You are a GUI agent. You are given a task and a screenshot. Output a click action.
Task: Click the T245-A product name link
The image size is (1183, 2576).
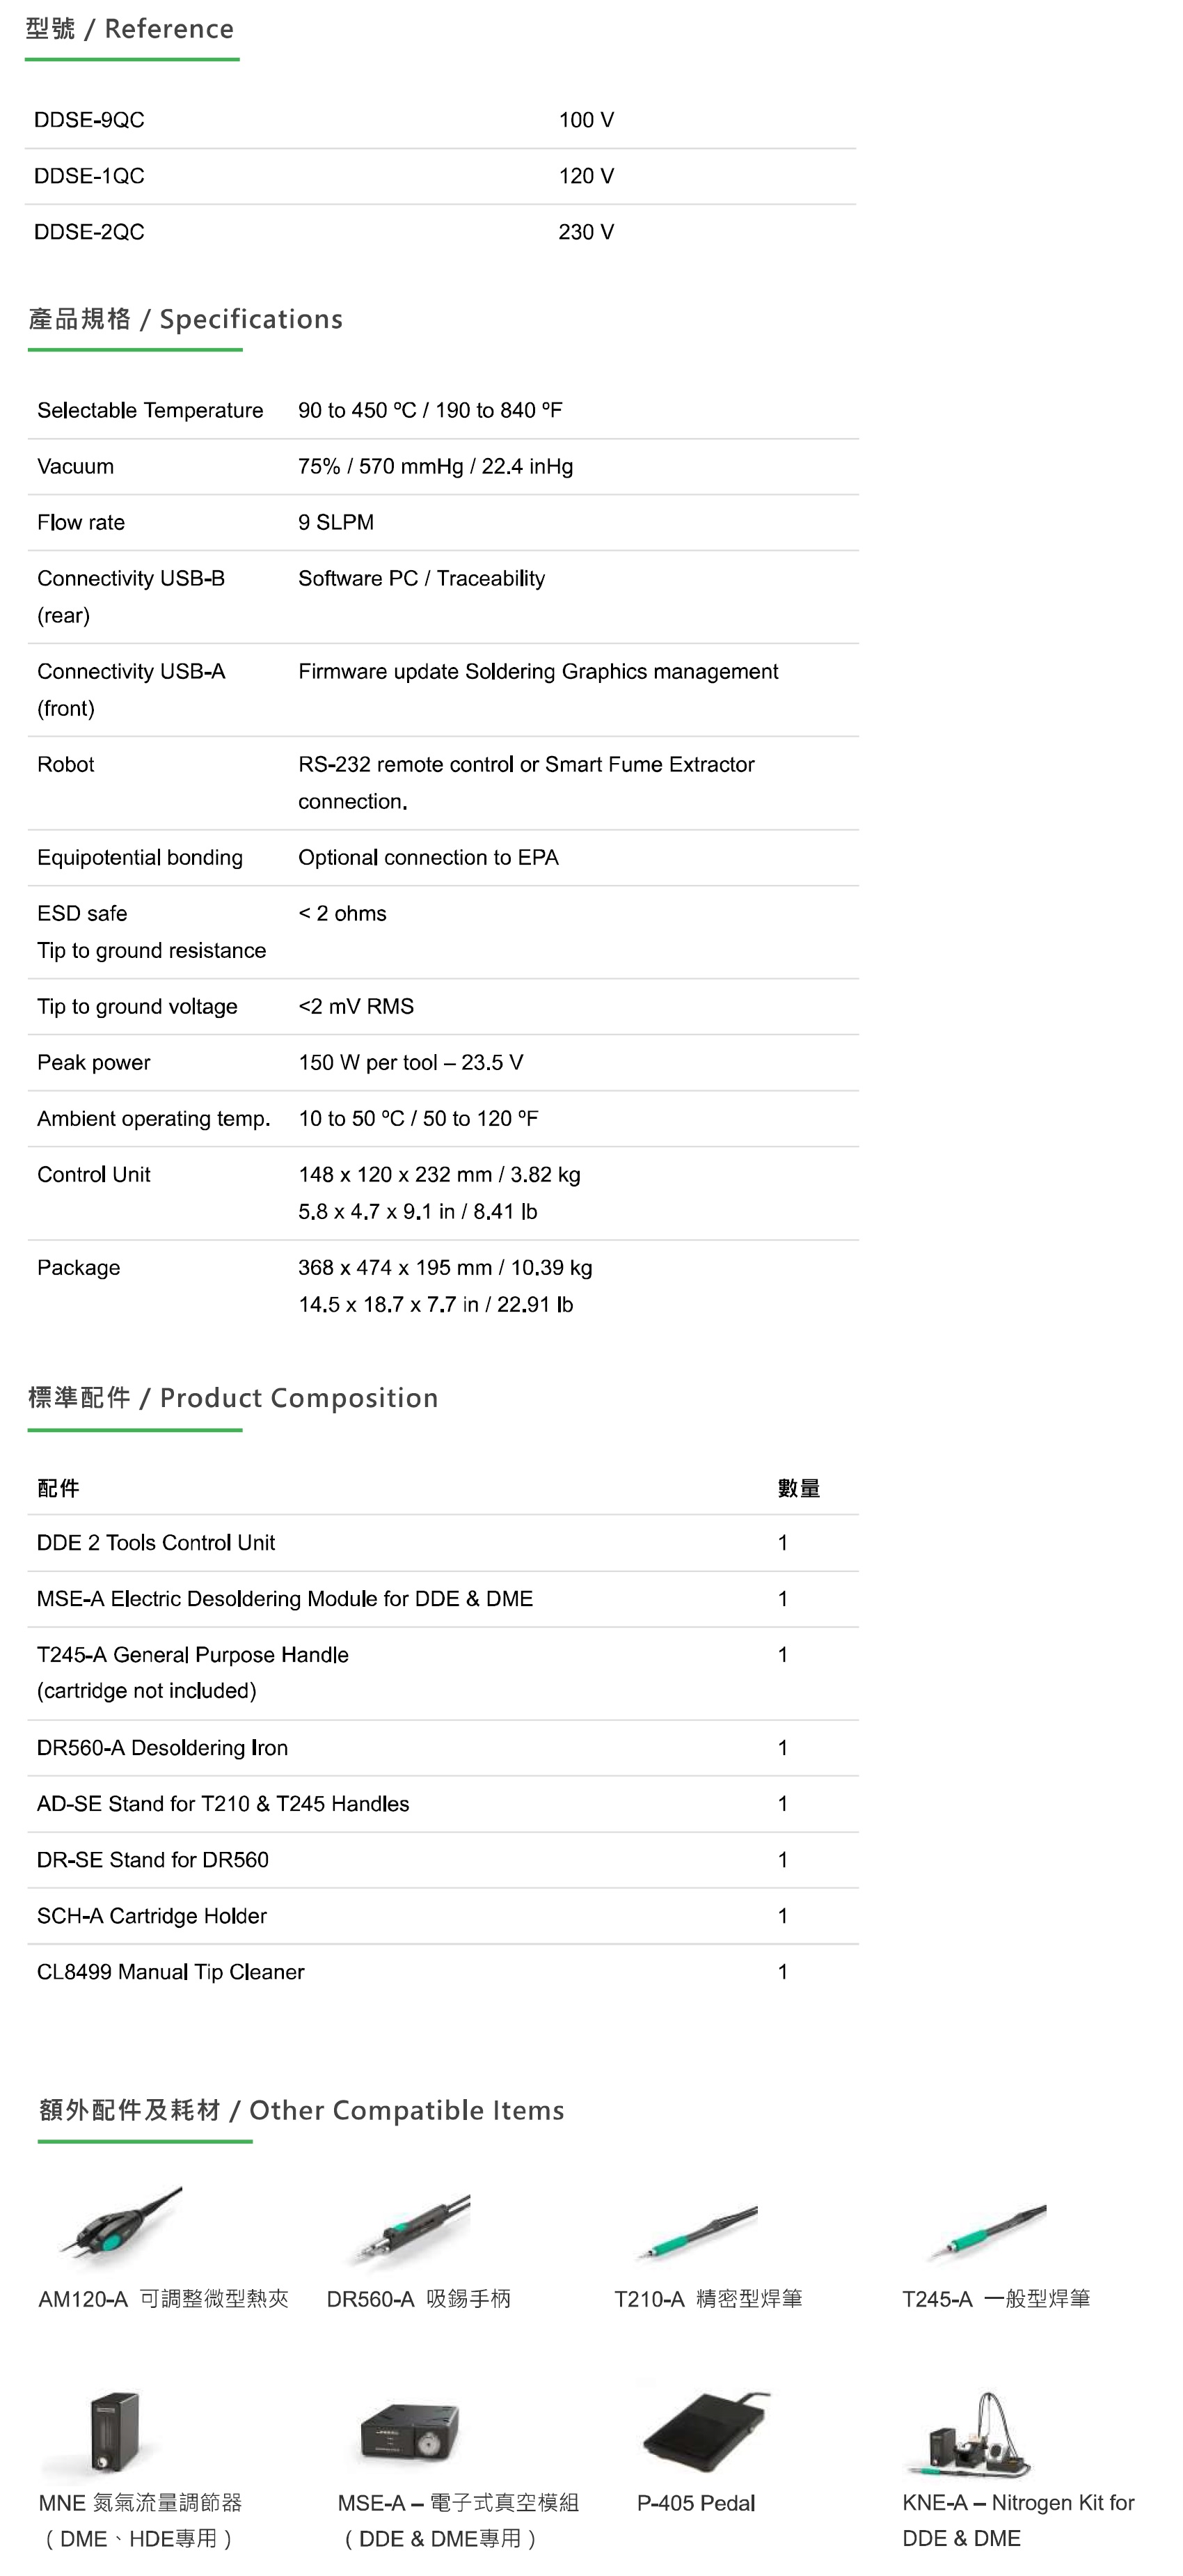click(997, 2299)
